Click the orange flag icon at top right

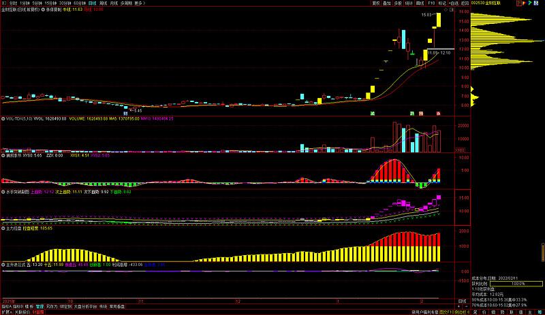click(525, 3)
